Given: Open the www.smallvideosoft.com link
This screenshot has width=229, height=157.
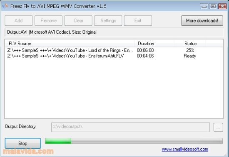Looking at the screenshot, I should click(185, 149).
